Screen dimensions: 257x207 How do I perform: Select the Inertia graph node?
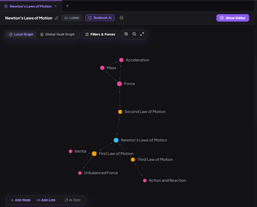[x=70, y=151]
